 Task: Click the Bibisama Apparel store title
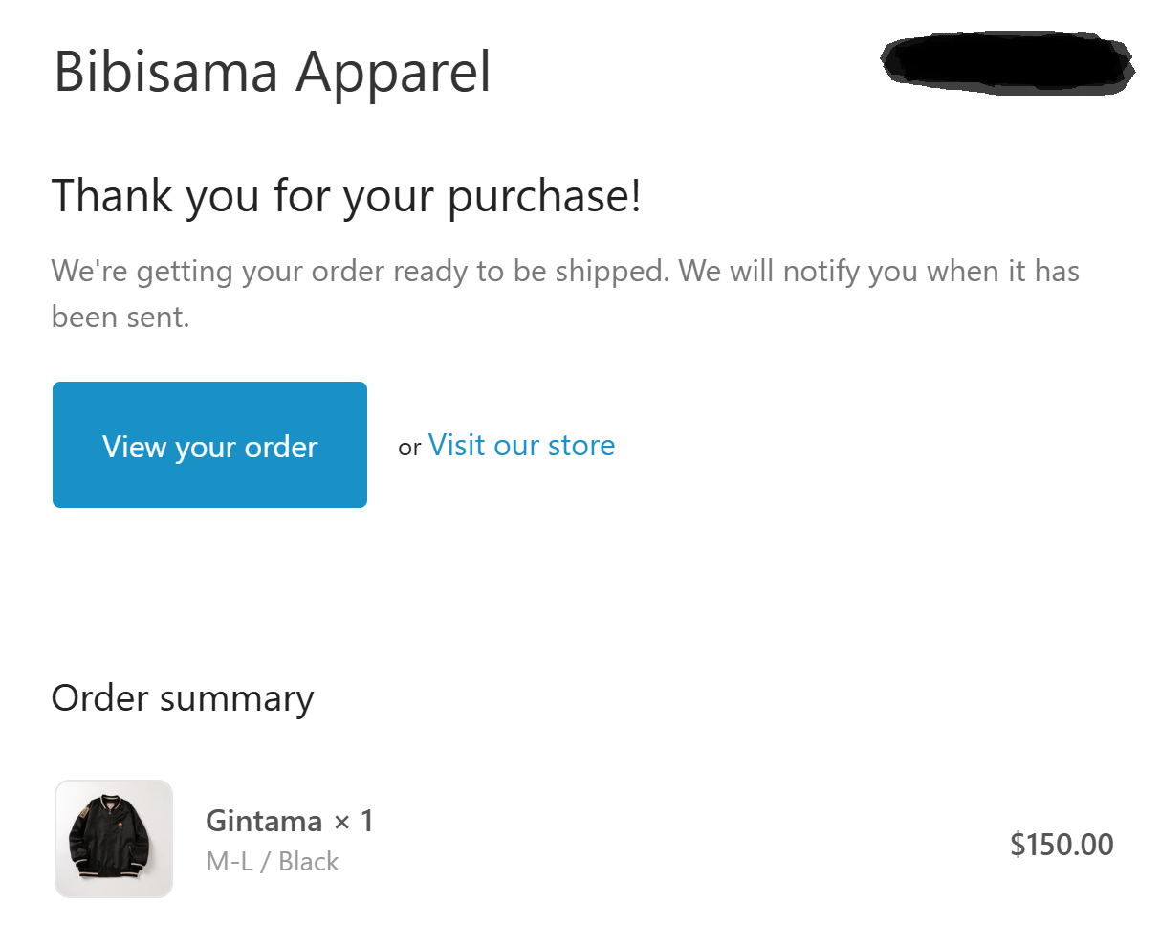[x=272, y=72]
